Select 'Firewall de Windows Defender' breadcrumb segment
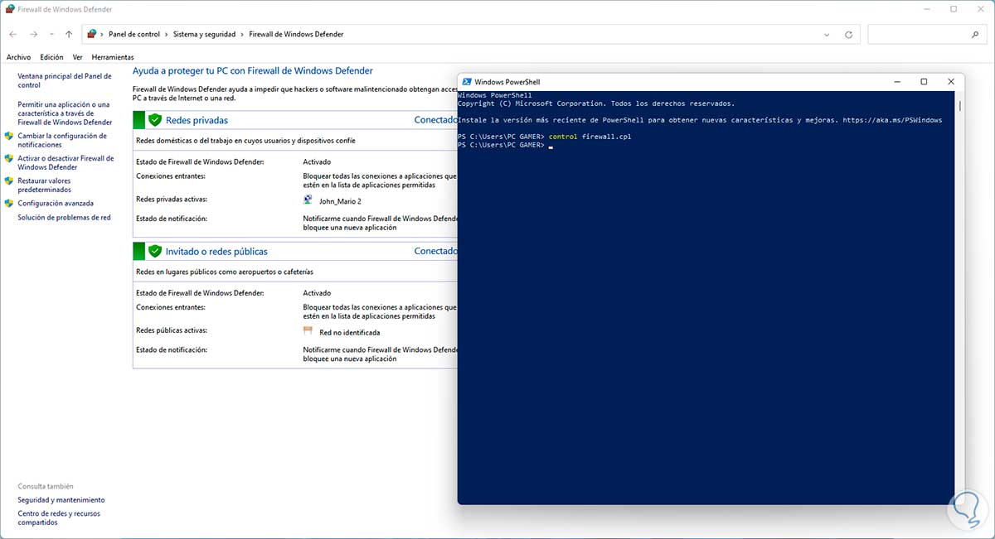 click(x=296, y=35)
